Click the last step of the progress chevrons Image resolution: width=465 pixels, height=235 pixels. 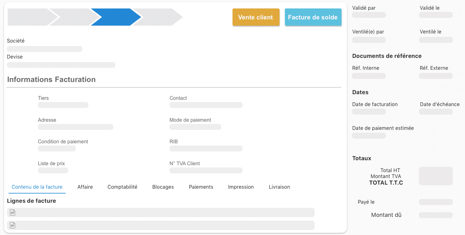[x=160, y=17]
